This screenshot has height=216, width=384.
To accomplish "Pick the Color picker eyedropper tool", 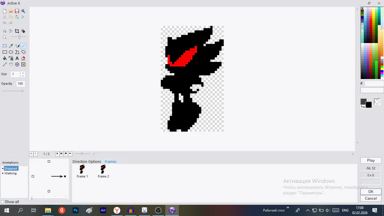I will (x=11, y=46).
